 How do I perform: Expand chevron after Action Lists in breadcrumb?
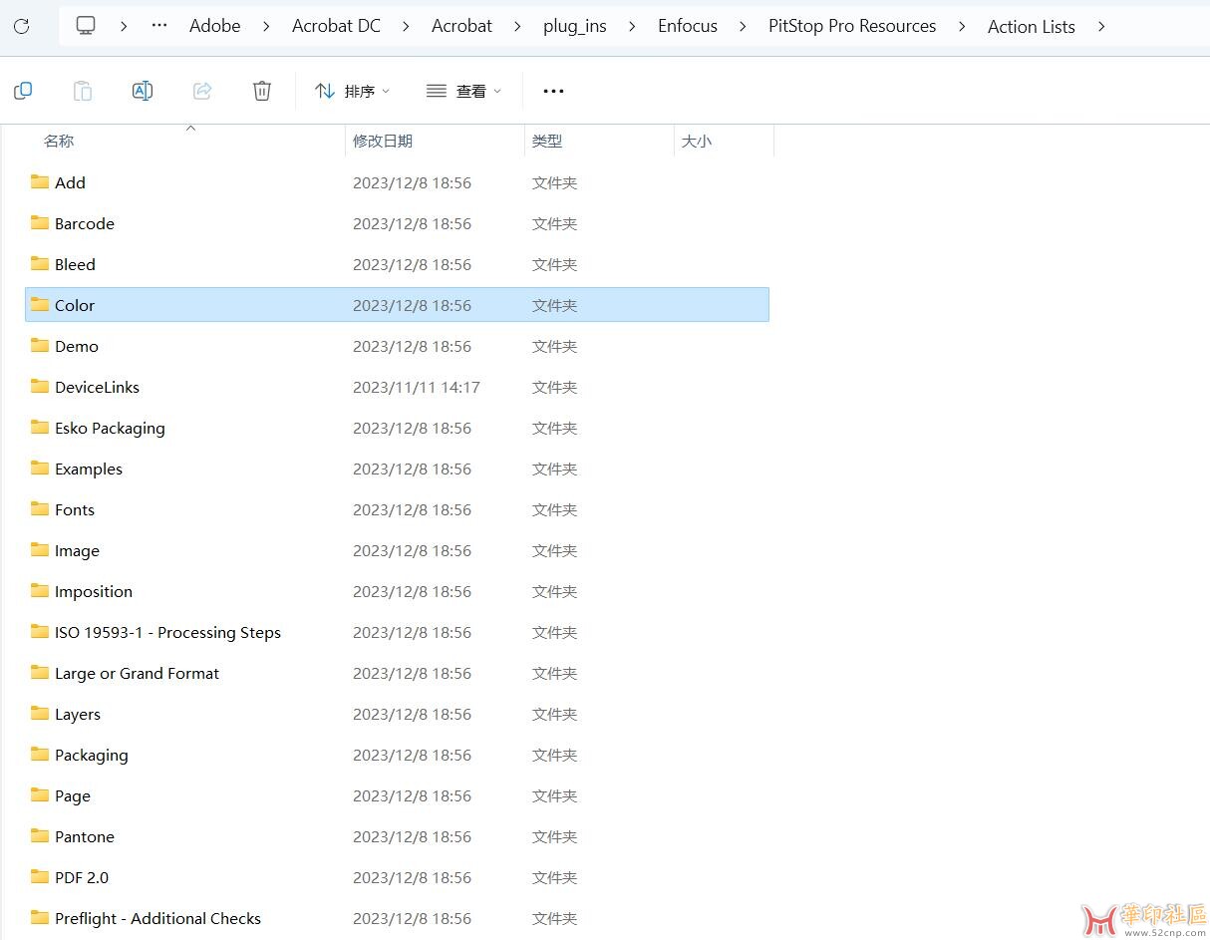1100,26
